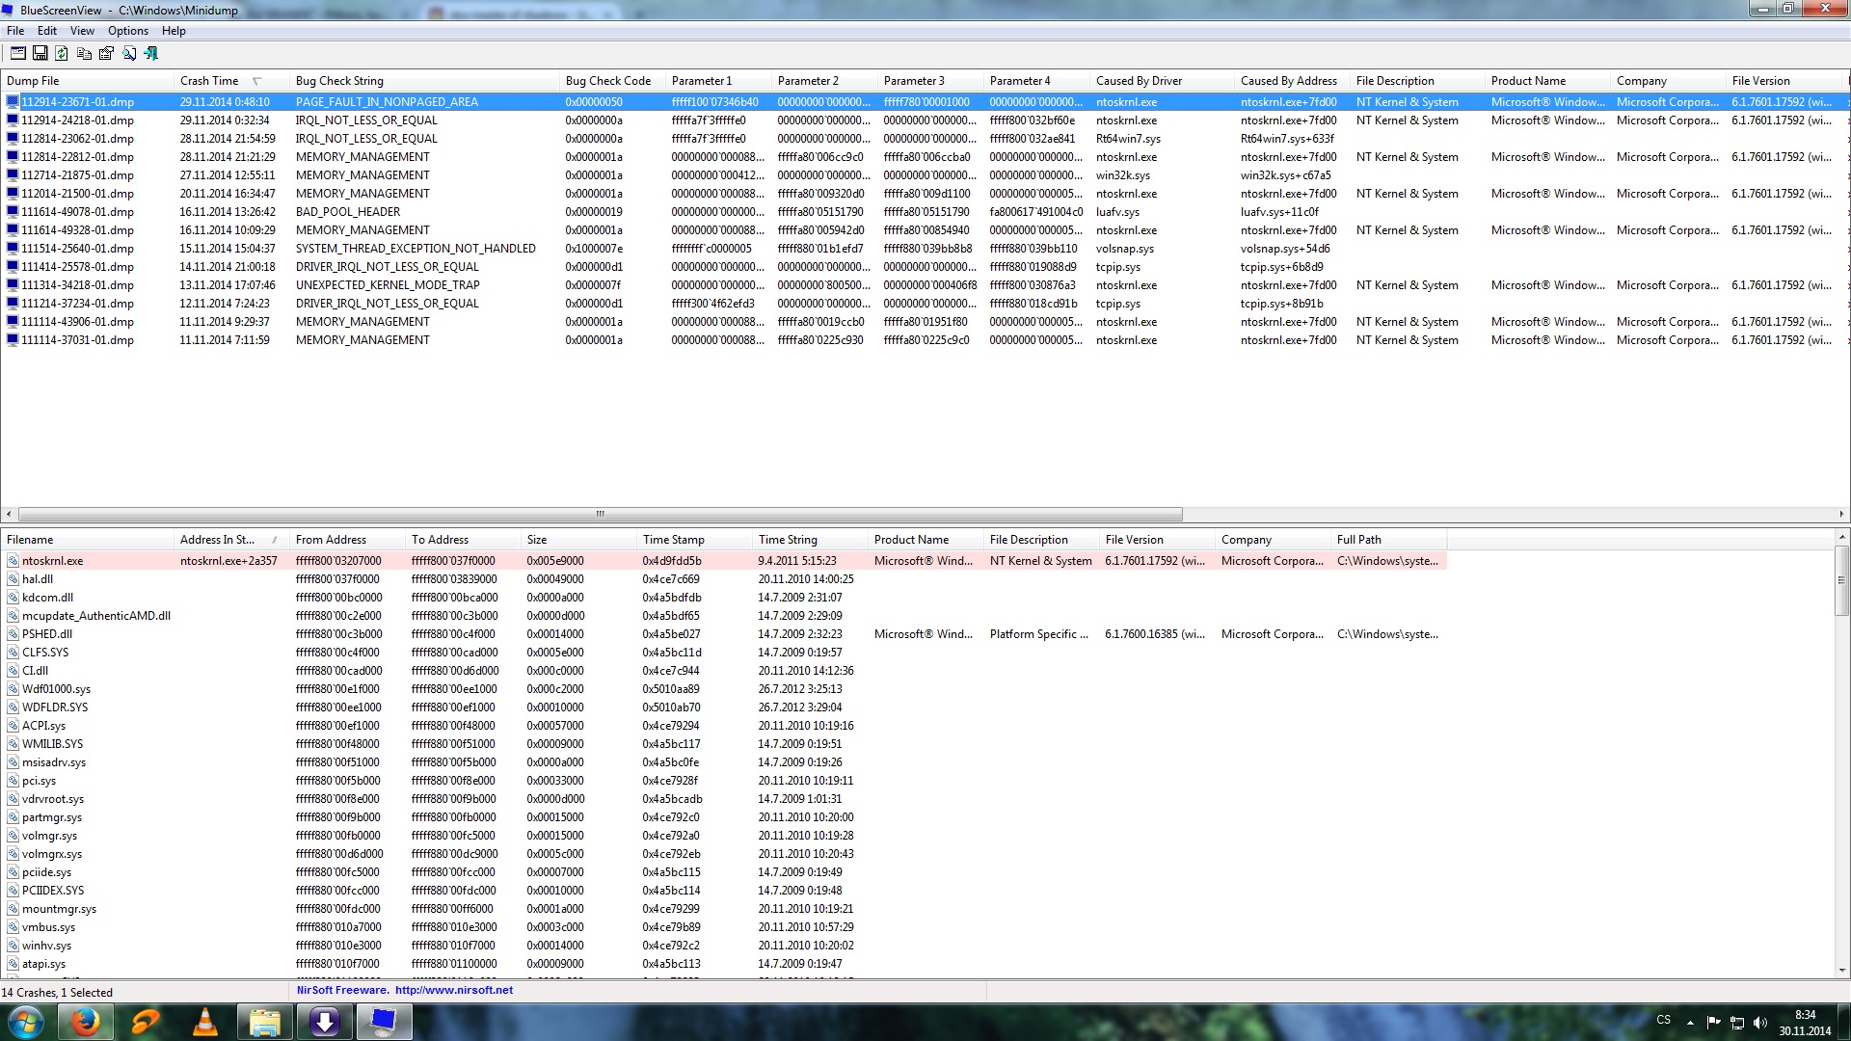Open VLC from the taskbar
1851x1041 pixels.
205,1022
